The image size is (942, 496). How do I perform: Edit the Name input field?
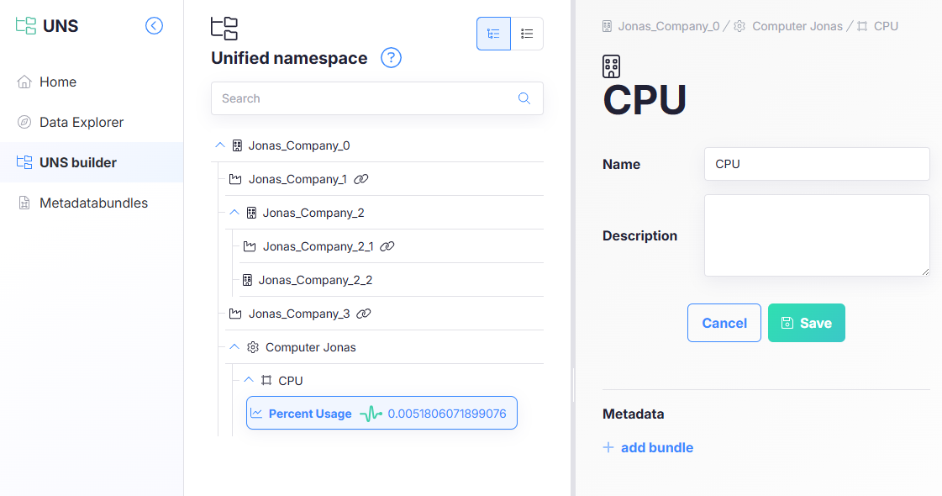point(817,164)
